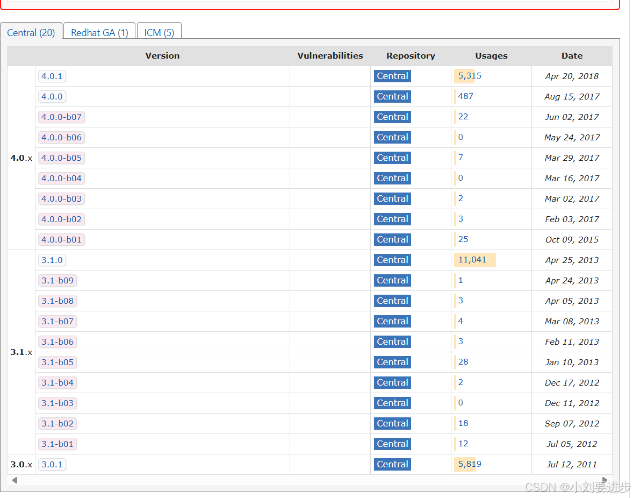Image resolution: width=633 pixels, height=498 pixels.
Task: Open version 4.0.0-b04 link
Action: [61, 178]
